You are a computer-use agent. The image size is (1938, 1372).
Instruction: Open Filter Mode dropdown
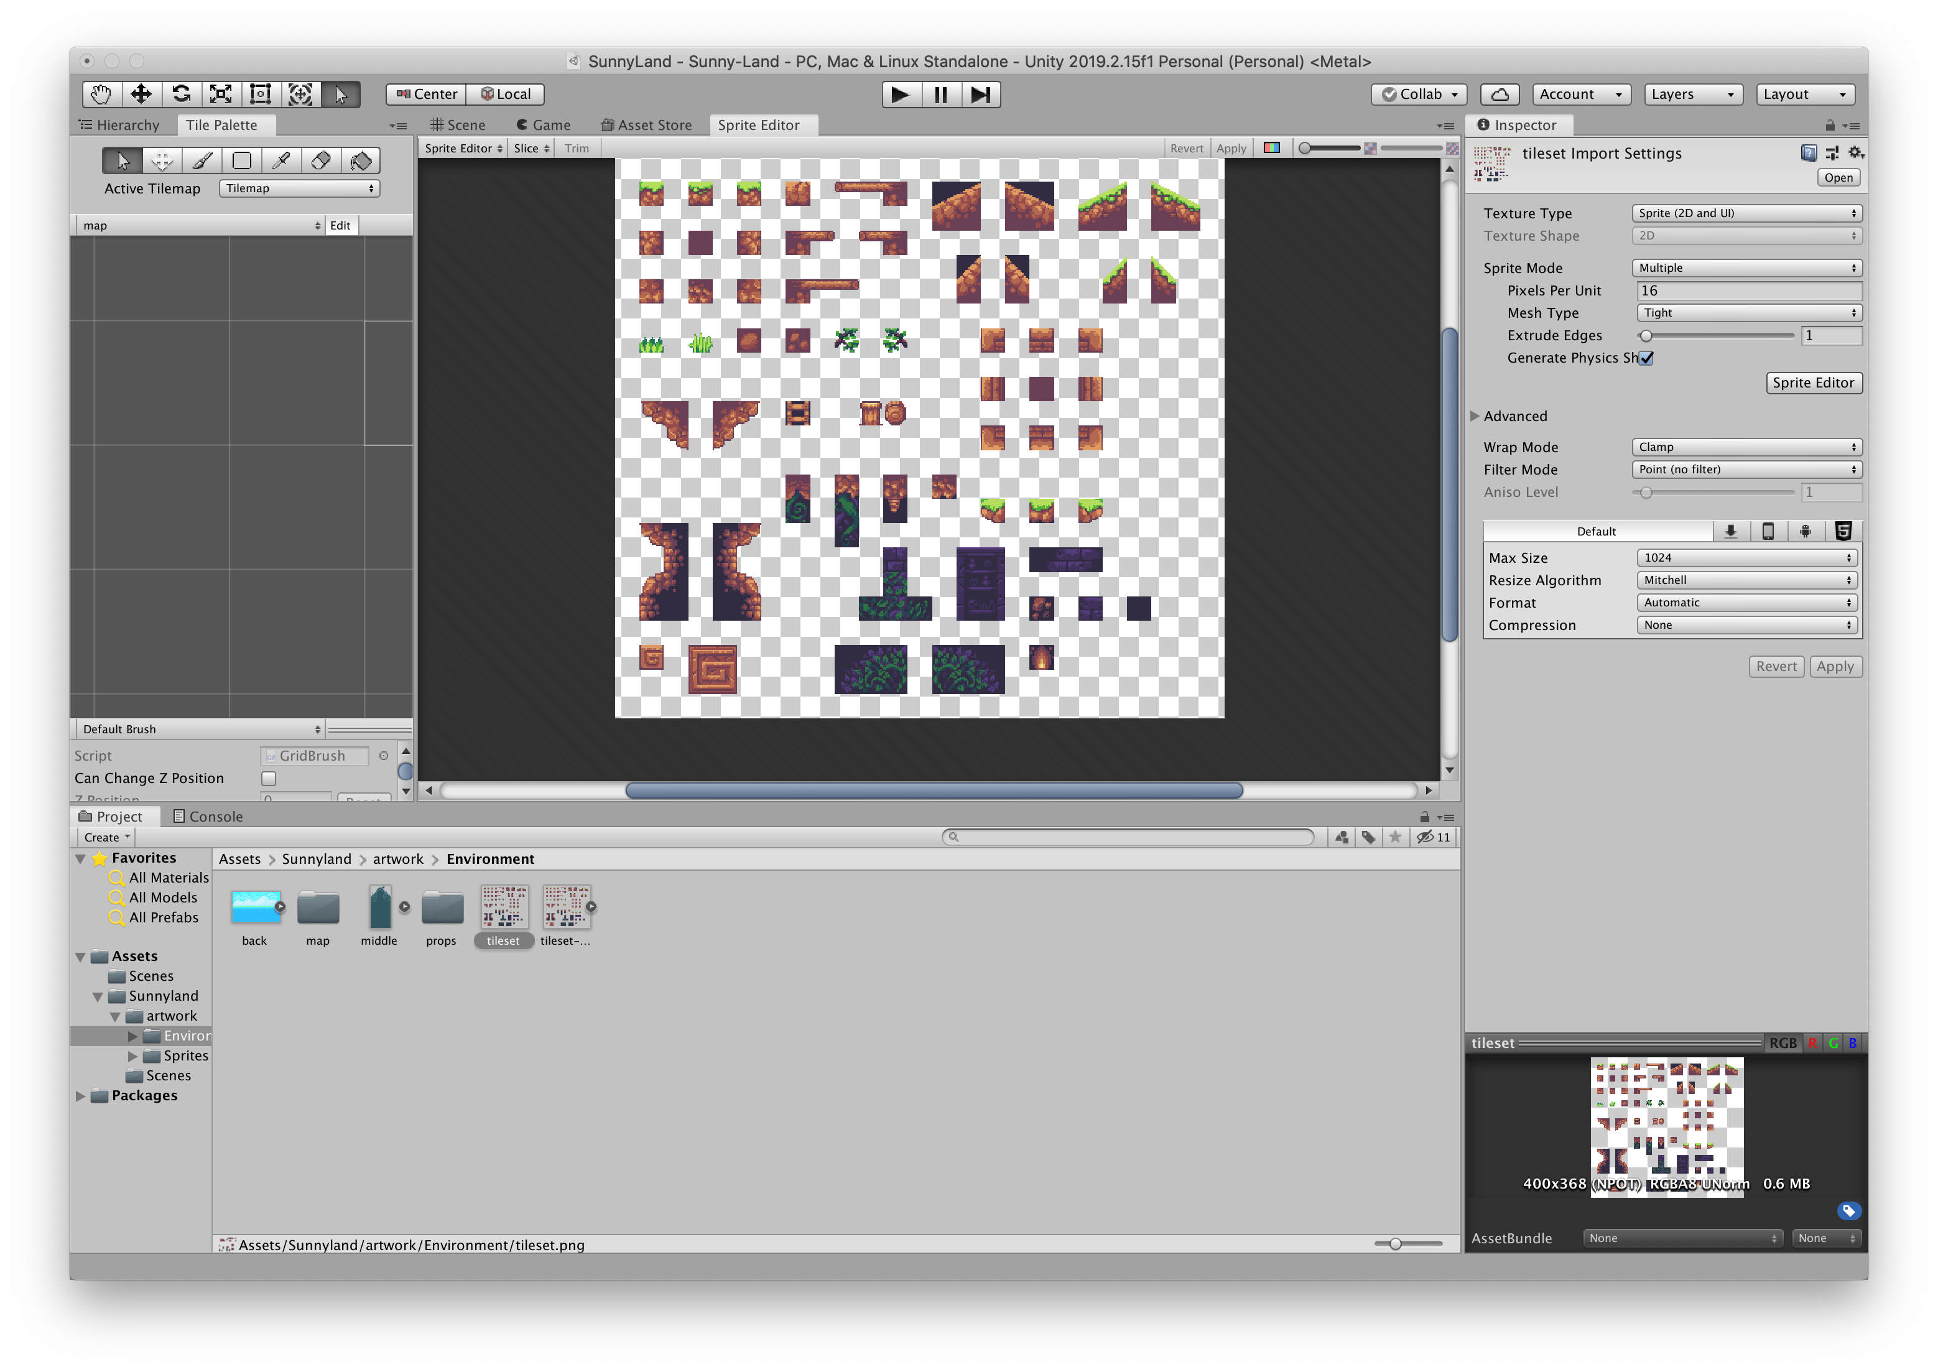1747,470
